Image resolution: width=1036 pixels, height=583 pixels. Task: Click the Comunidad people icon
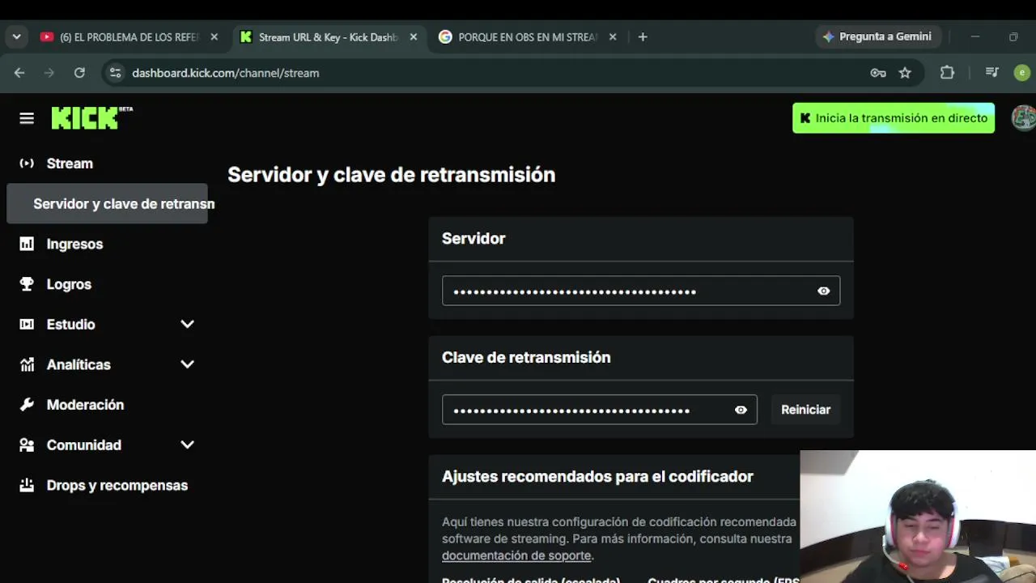pos(27,445)
